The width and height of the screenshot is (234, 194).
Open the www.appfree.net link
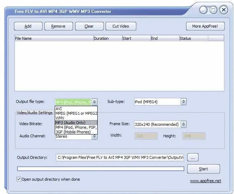coord(205,181)
